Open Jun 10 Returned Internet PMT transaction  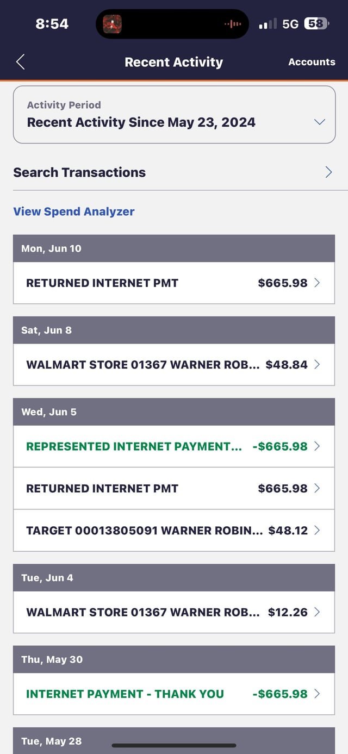pyautogui.click(x=174, y=283)
